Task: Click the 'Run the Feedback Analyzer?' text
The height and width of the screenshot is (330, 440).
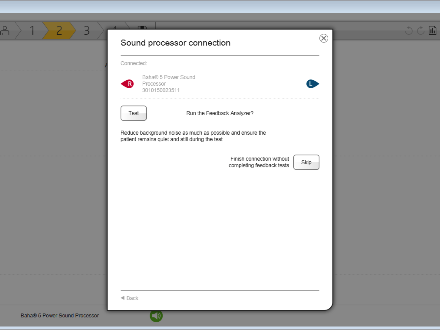Action: (x=220, y=113)
